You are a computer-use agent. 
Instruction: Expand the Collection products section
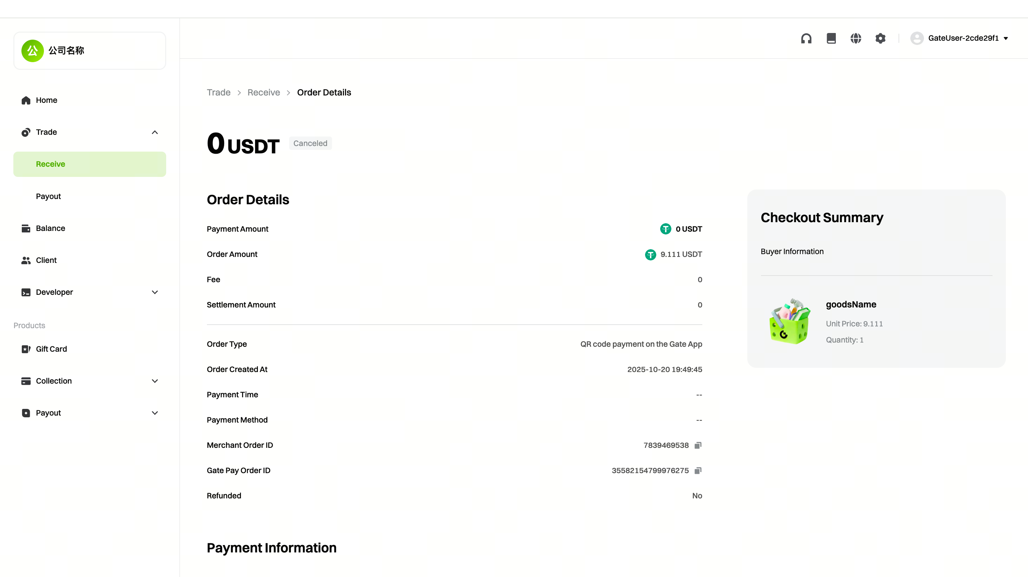[155, 381]
